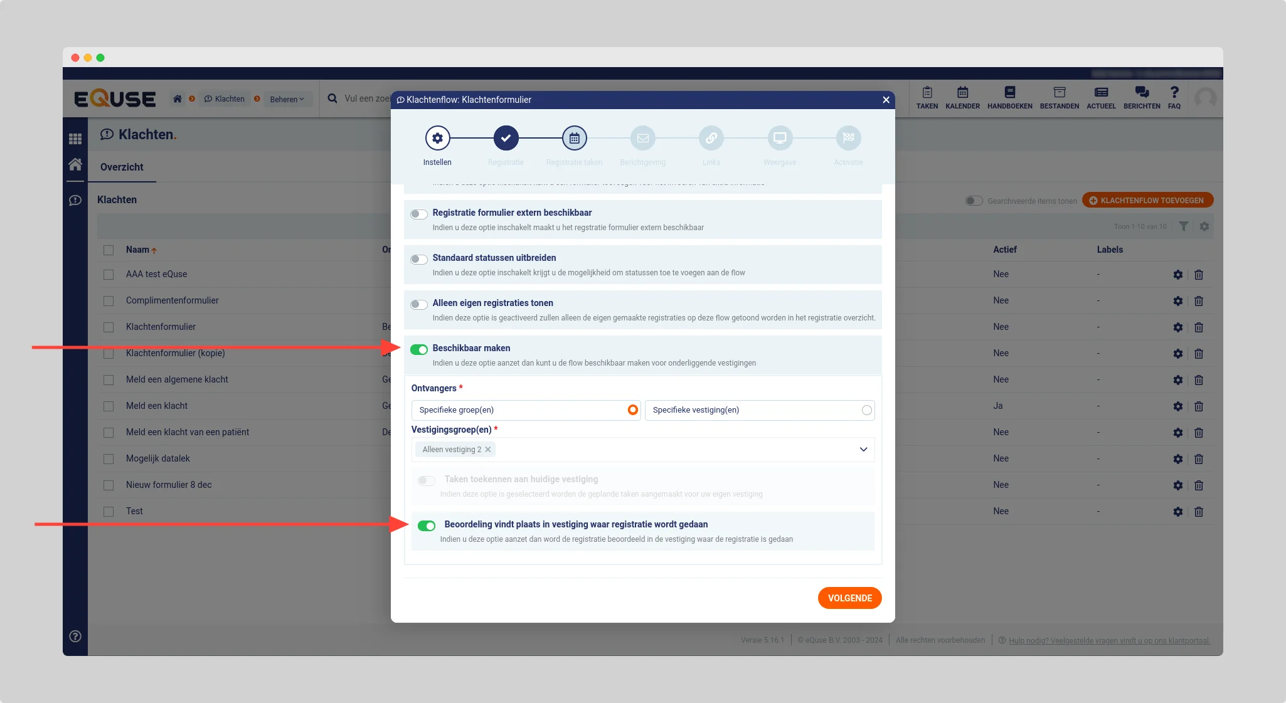Check the Complimentenformulier row checkbox
The width and height of the screenshot is (1286, 703).
click(109, 301)
